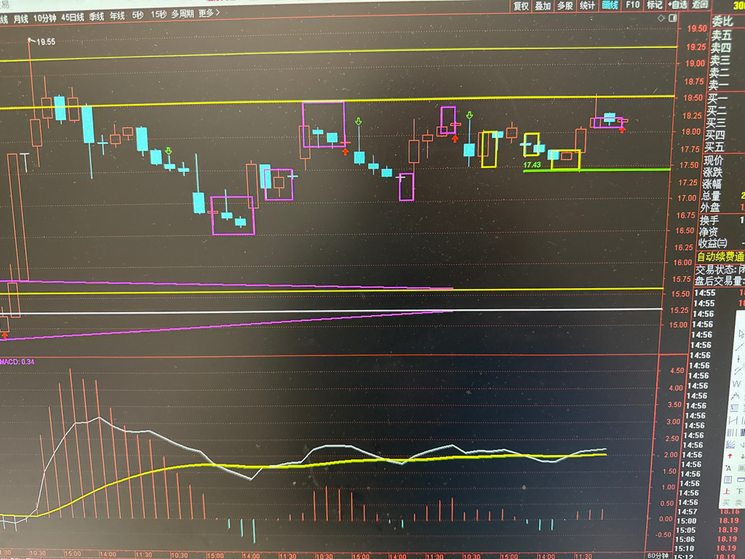Click the 返回 back button

point(700,5)
